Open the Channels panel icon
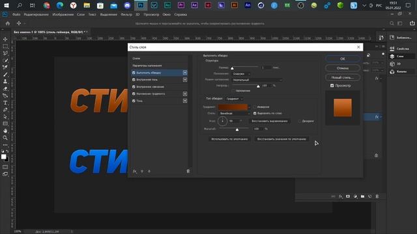The height and width of the screenshot is (234, 417). 392,71
